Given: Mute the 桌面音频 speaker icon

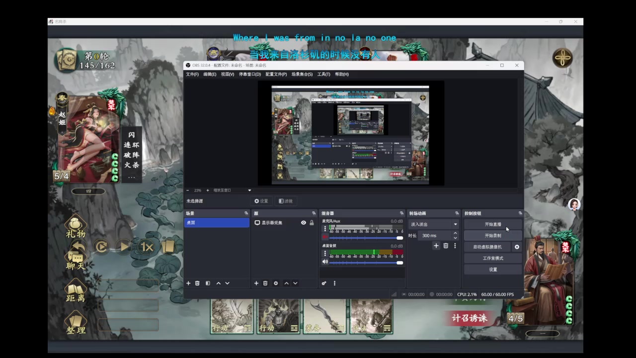Looking at the screenshot, I should pyautogui.click(x=325, y=262).
